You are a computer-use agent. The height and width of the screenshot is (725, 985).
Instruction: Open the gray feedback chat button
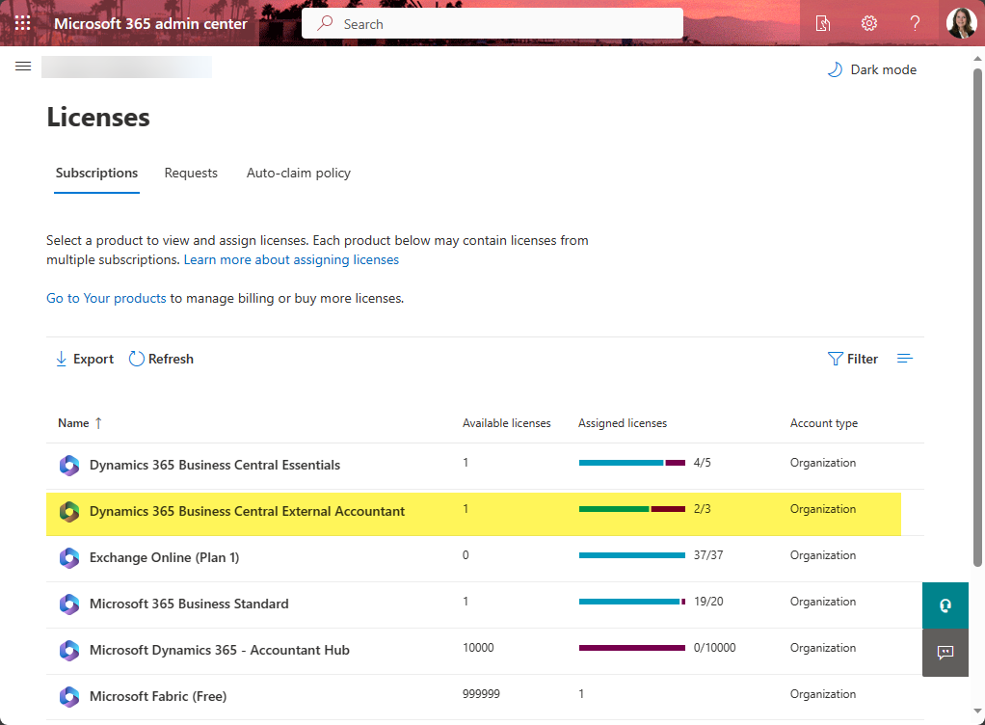click(945, 653)
